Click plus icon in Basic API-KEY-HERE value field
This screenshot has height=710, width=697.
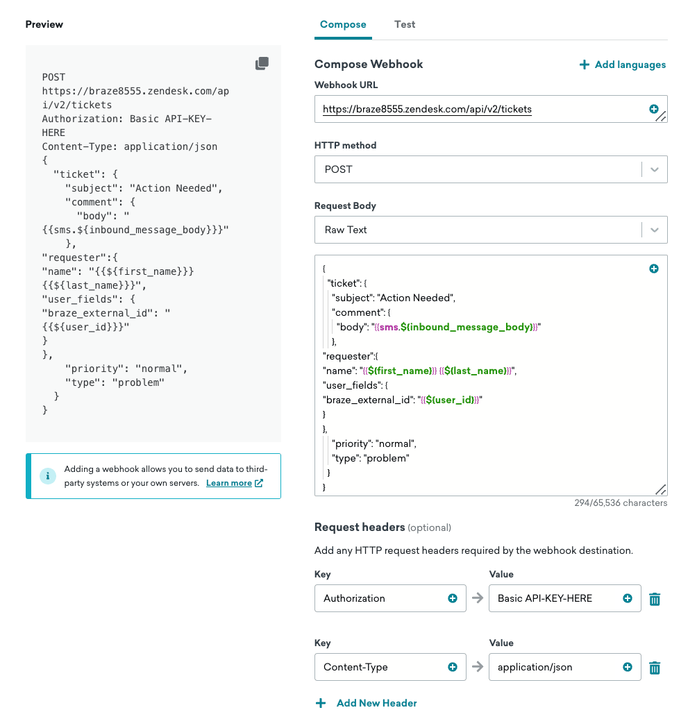[x=628, y=598]
